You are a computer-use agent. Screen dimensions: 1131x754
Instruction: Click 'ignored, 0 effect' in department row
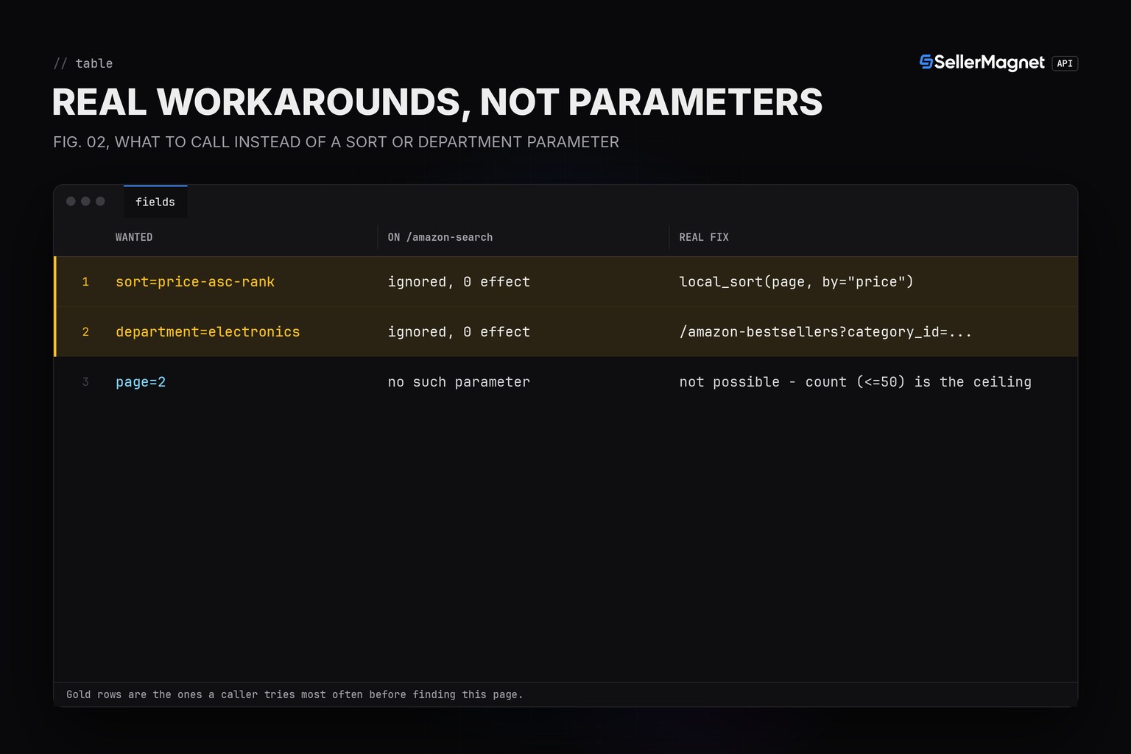(459, 332)
